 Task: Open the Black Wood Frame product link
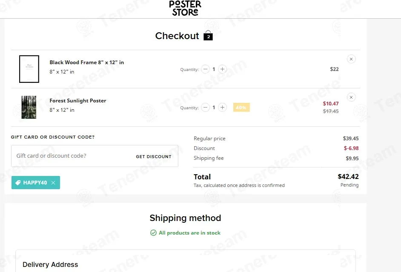(87, 62)
